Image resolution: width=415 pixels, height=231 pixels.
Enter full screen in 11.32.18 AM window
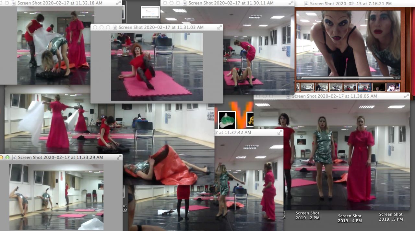(118, 3)
